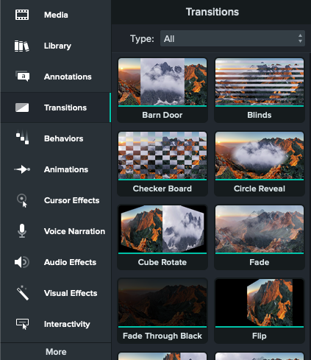This screenshot has width=311, height=360.
Task: Switch to the Library tab label
Action: click(x=57, y=46)
